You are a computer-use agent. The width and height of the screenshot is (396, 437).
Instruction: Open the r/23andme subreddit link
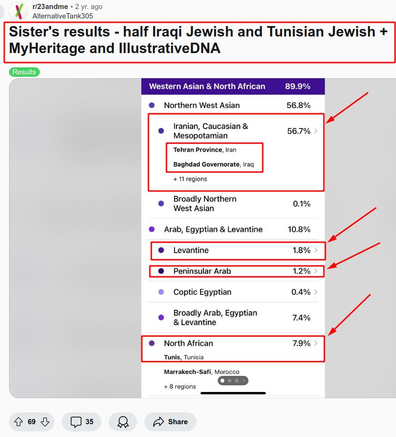(x=50, y=7)
